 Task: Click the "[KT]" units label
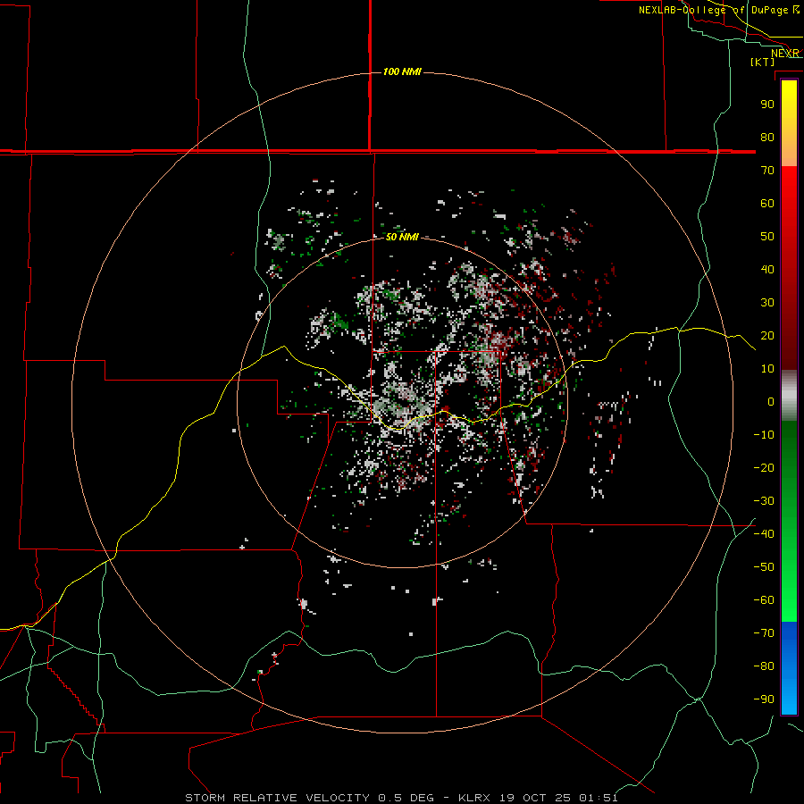pos(763,62)
